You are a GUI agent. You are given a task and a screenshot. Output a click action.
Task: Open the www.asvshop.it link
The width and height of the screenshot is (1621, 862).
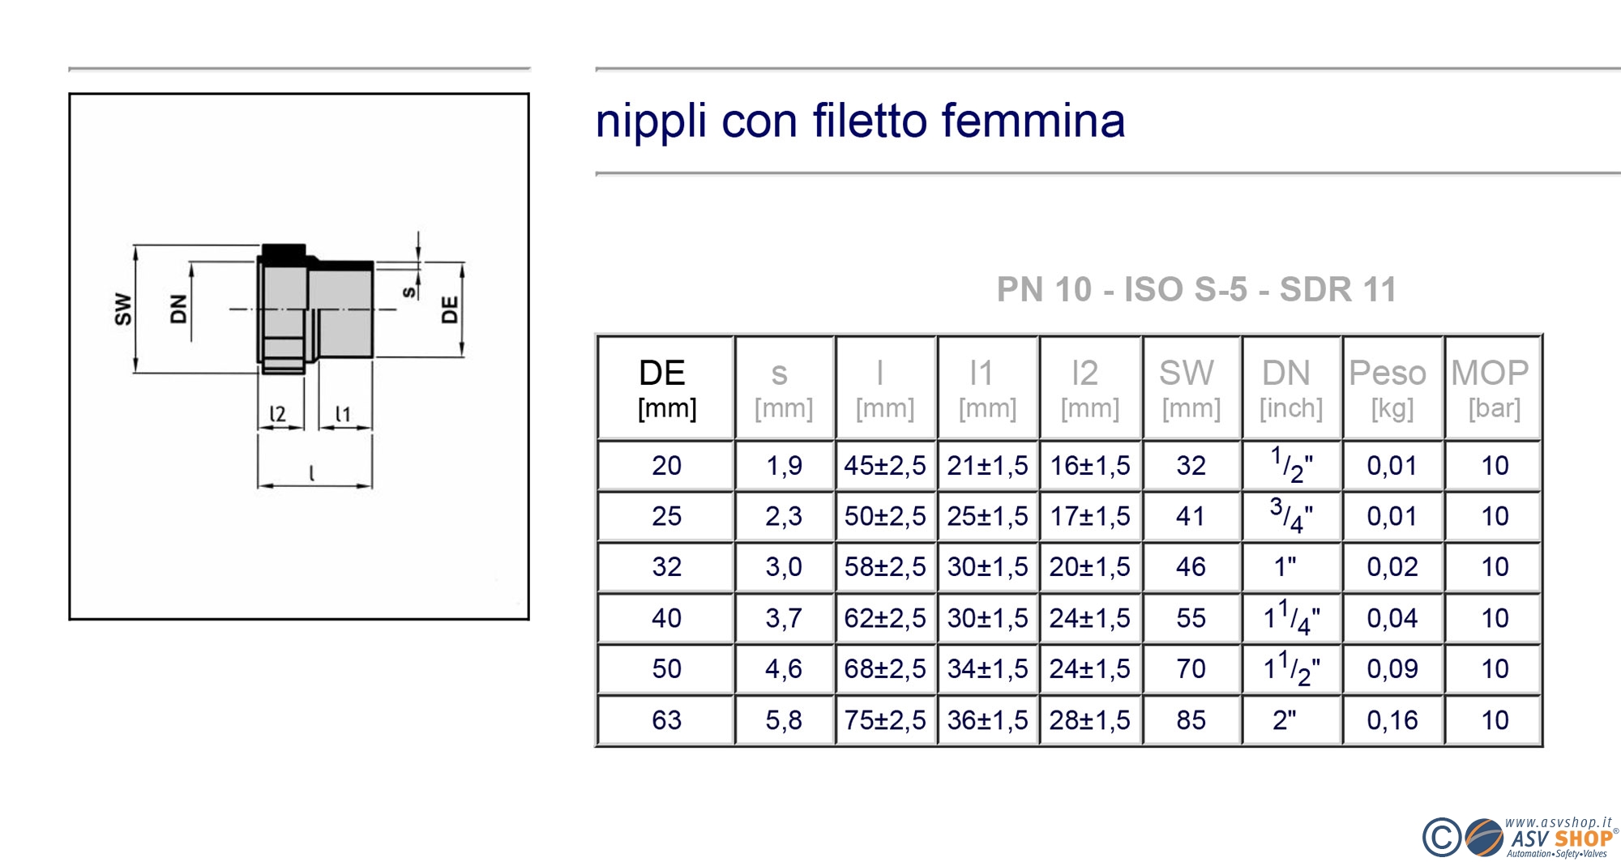pyautogui.click(x=1558, y=822)
